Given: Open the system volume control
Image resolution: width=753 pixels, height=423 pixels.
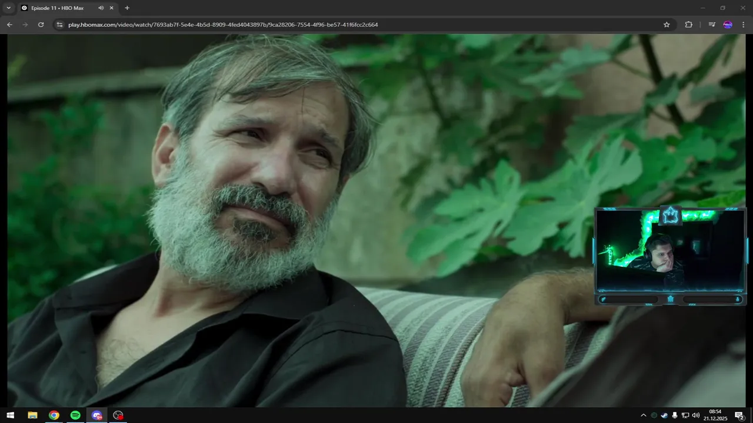Looking at the screenshot, I should (696, 415).
